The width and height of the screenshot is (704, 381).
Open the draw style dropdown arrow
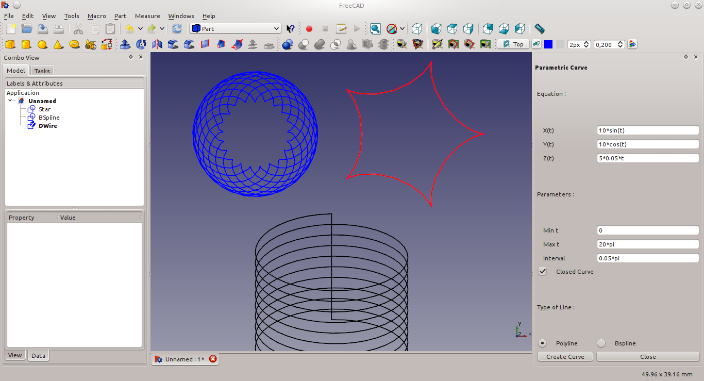[402, 29]
